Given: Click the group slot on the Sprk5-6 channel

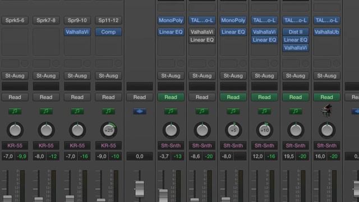Looking at the screenshot, I should coord(15,86).
